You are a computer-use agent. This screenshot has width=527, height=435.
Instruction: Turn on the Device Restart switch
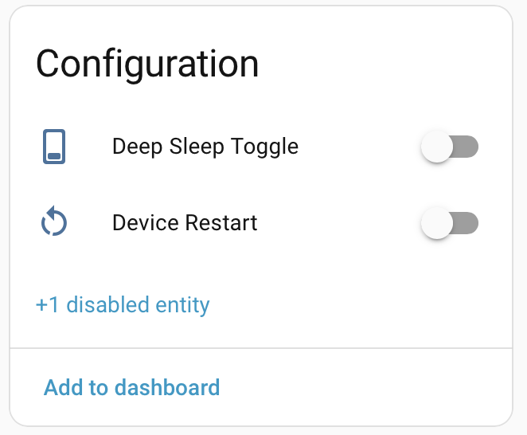click(449, 223)
